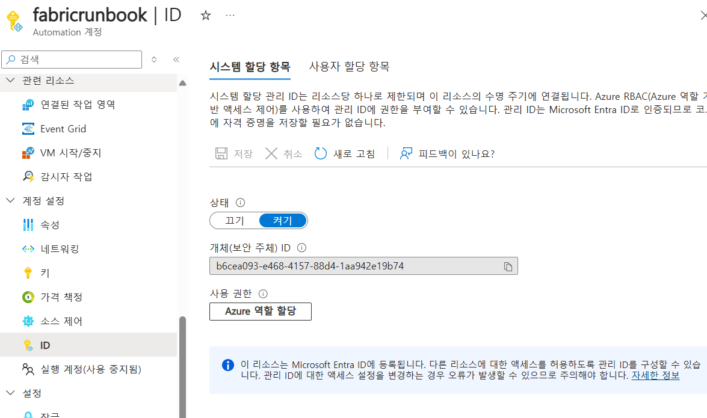707x418 pixels.
Task: Click the expand/collapse arrows next to search
Action: point(154,60)
